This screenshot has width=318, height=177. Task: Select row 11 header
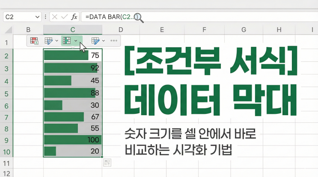6,163
